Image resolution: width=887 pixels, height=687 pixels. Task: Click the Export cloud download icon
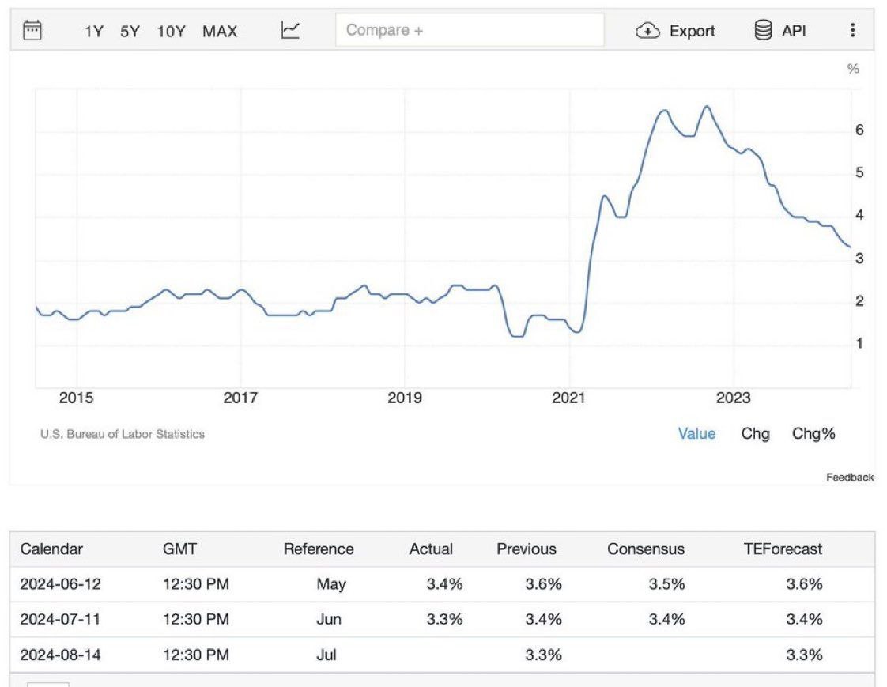click(x=647, y=31)
